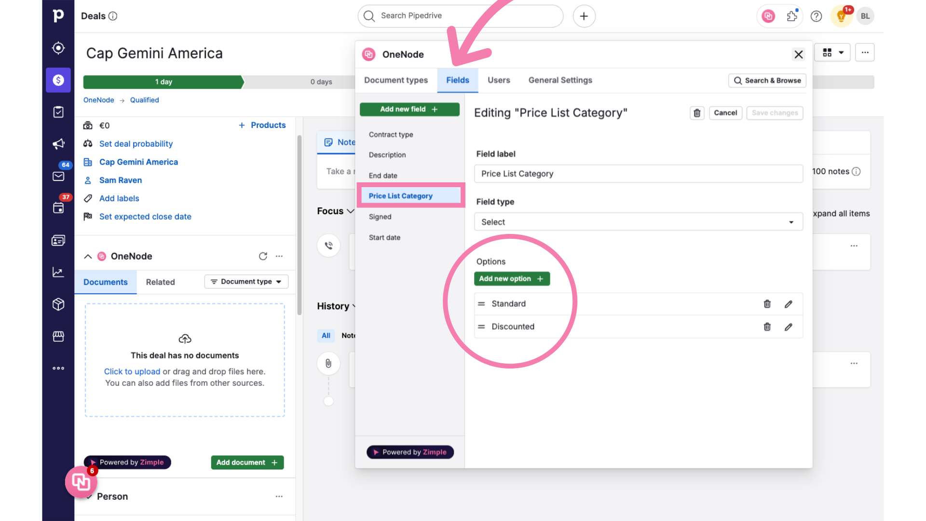Click the Deals info icon
926x521 pixels.
click(x=113, y=16)
